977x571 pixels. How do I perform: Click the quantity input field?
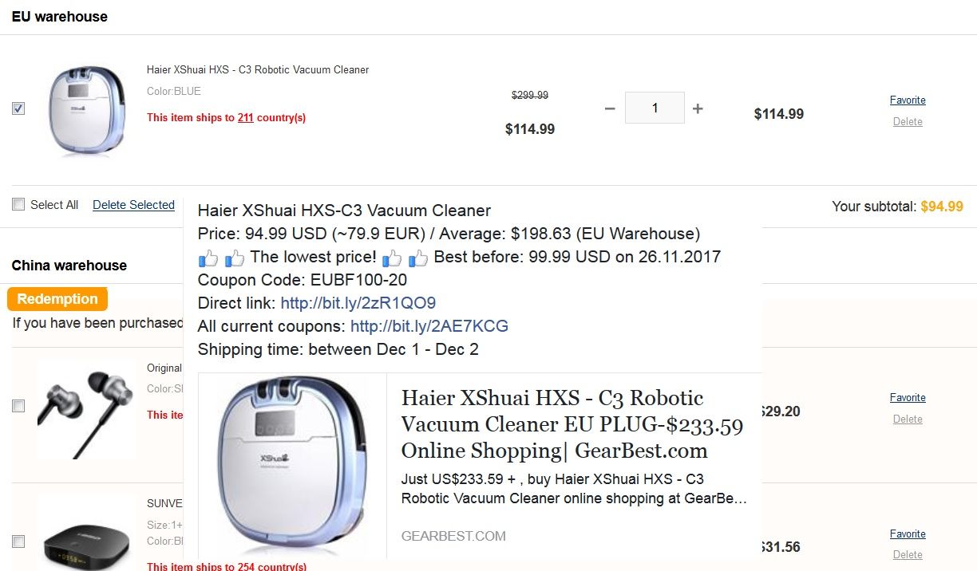click(x=655, y=108)
